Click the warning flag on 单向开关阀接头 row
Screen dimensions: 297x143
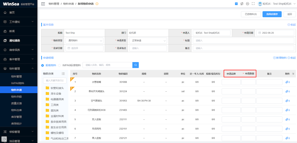click(x=72, y=88)
